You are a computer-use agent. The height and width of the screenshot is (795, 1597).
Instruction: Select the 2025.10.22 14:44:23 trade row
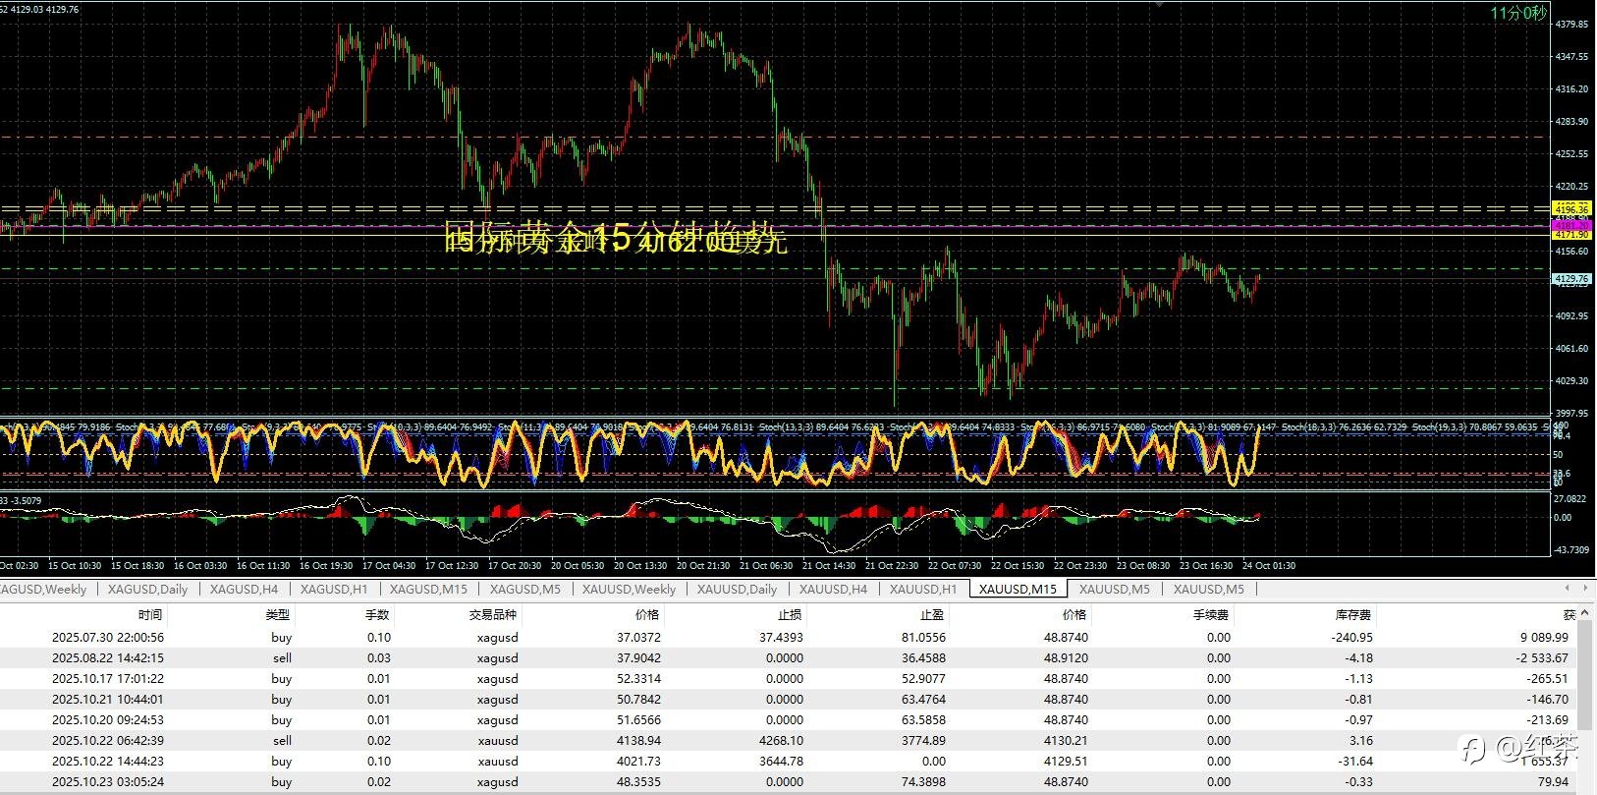point(790,761)
